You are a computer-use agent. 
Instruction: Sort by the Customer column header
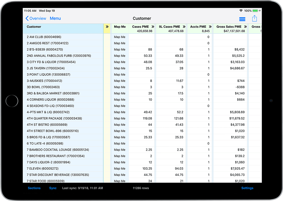(x=34, y=27)
